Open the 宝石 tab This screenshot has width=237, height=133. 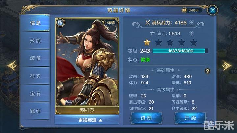pyautogui.click(x=35, y=93)
